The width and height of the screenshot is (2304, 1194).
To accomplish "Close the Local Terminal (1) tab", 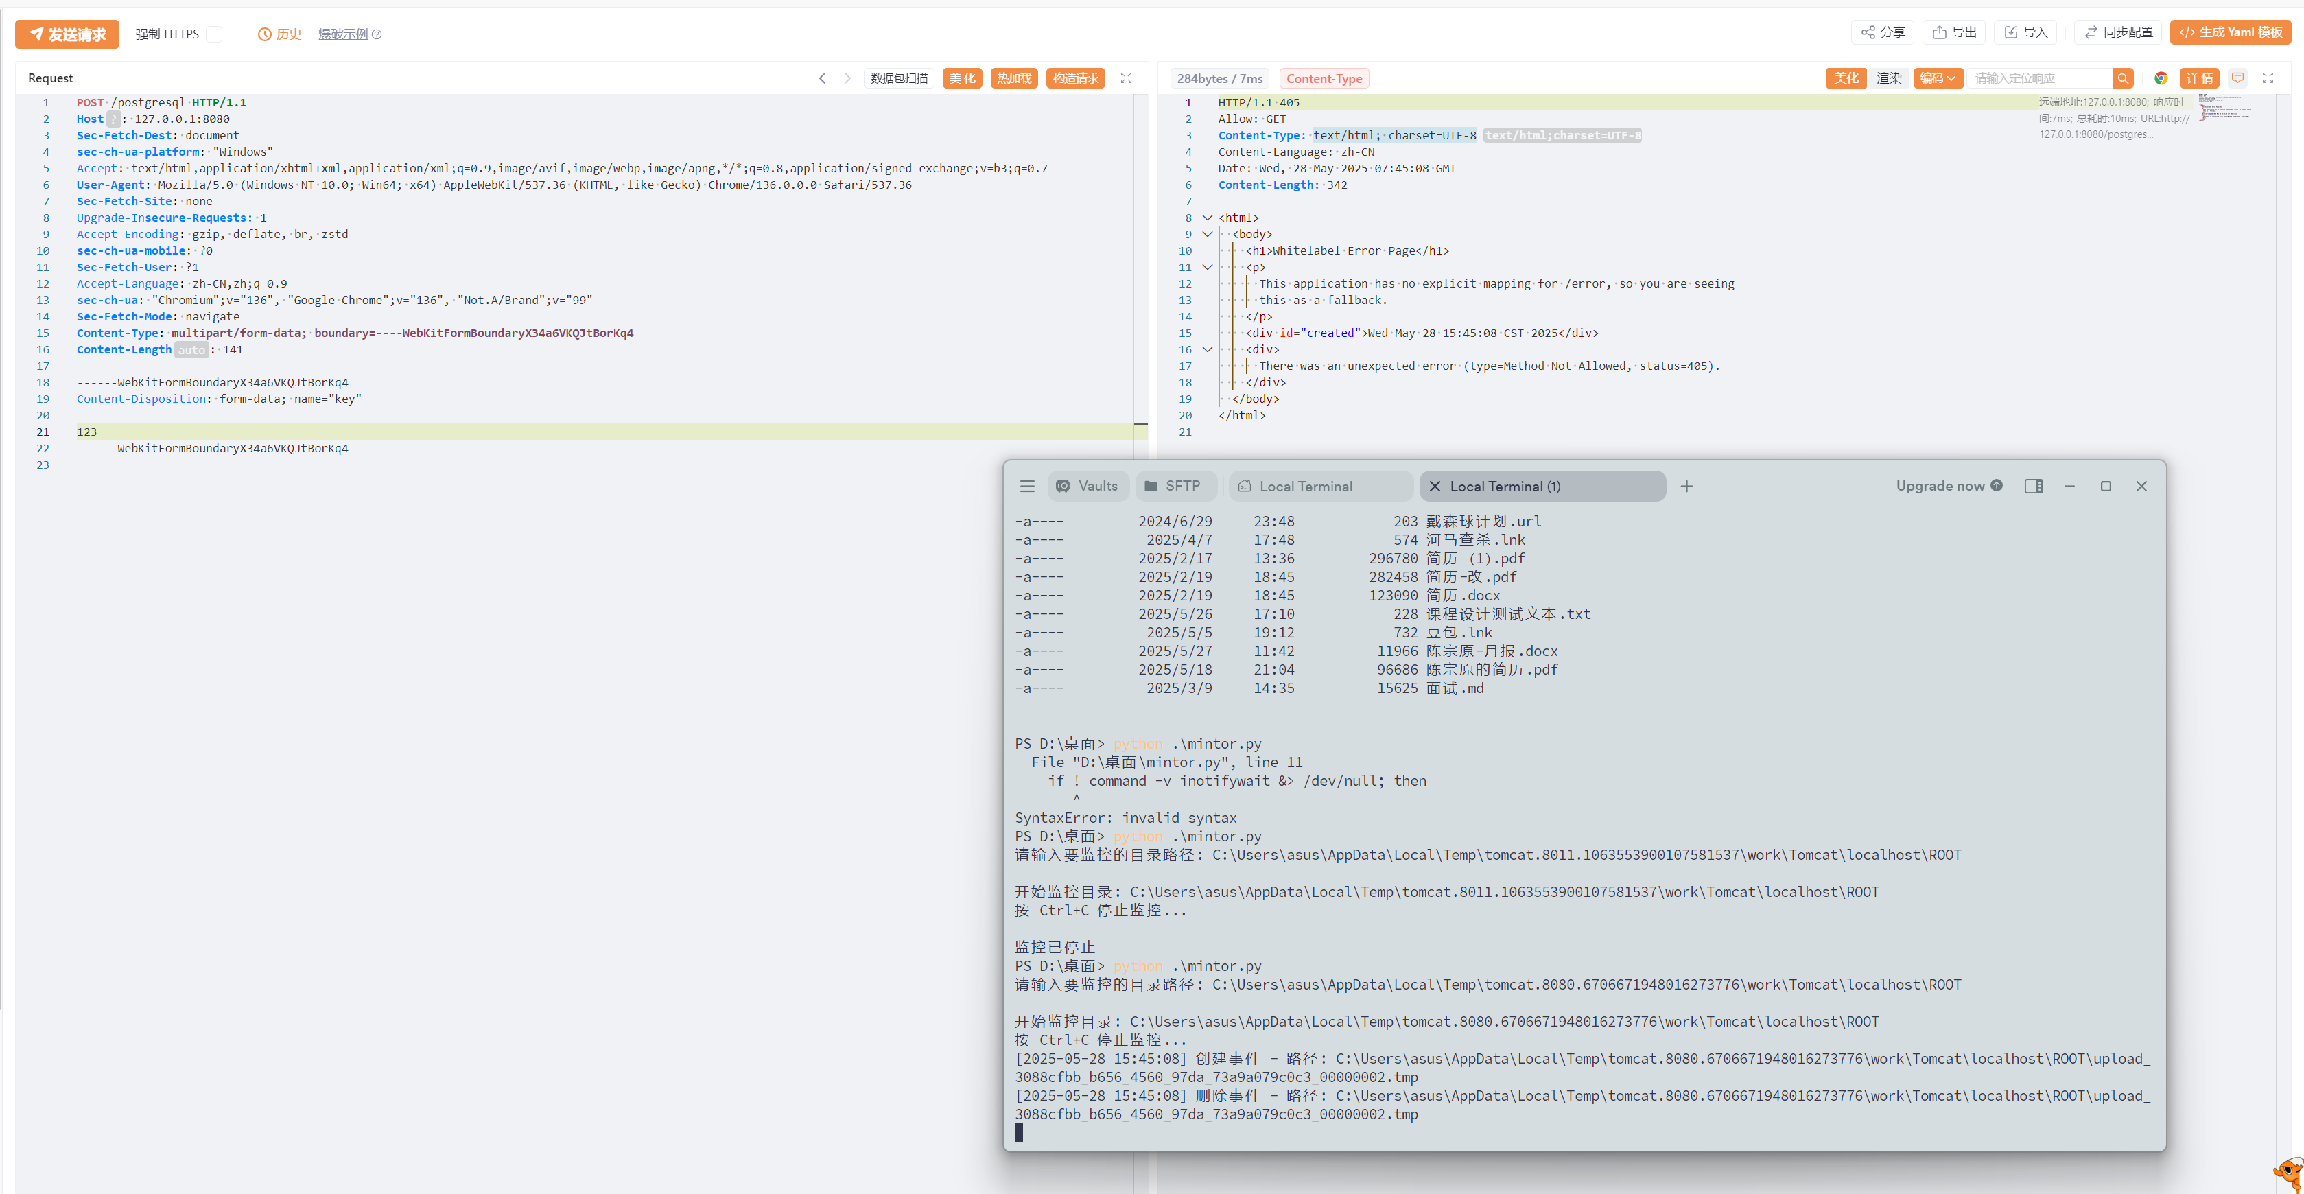I will click(1435, 487).
